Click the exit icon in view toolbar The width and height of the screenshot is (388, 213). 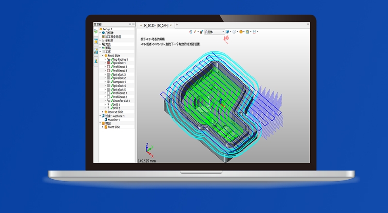(x=191, y=32)
